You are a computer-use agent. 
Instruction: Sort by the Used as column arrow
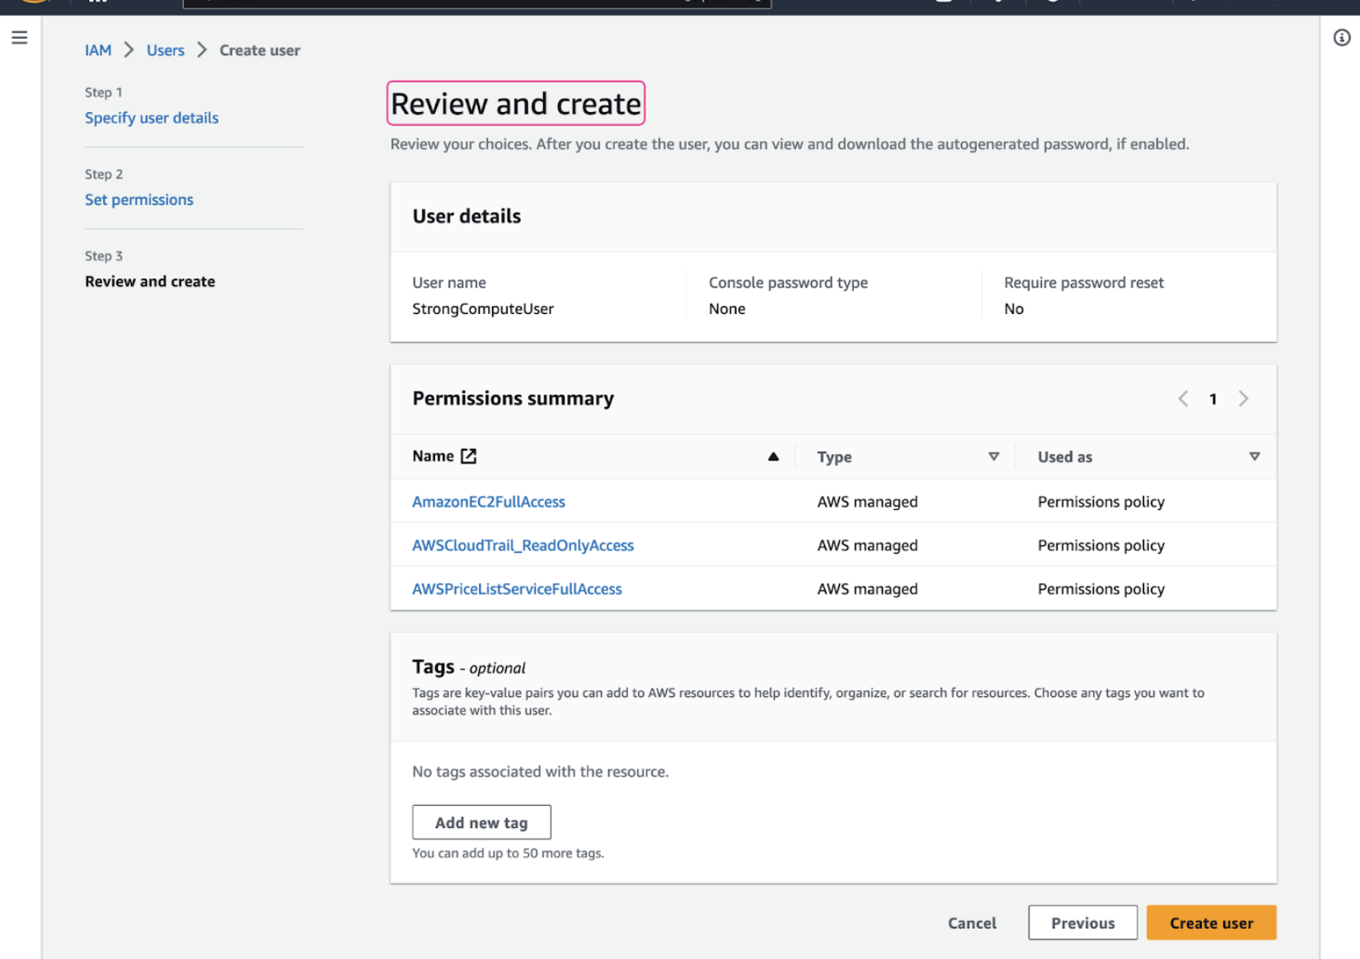(x=1254, y=456)
